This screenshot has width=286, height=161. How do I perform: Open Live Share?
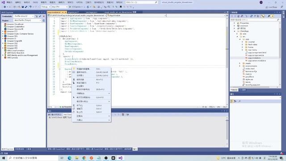tap(271, 7)
